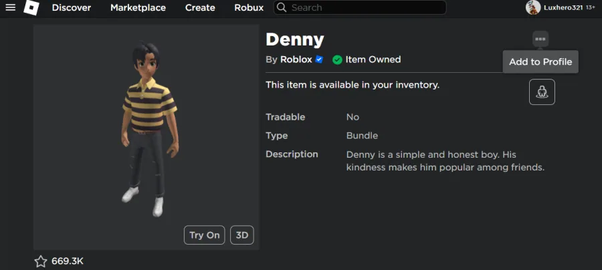Click the green Item Owned checkmark

coord(337,60)
